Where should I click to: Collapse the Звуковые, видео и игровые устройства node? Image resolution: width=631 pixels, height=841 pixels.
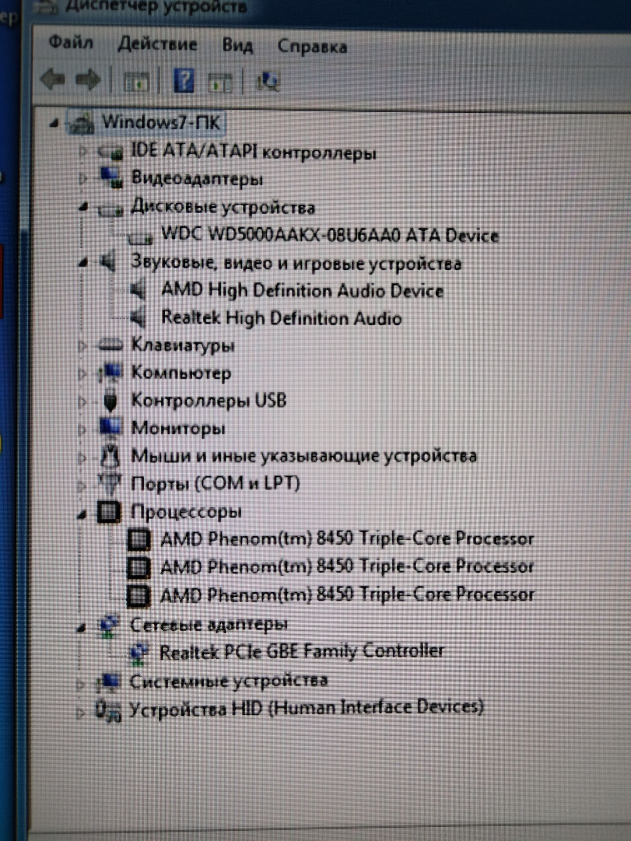tap(83, 262)
